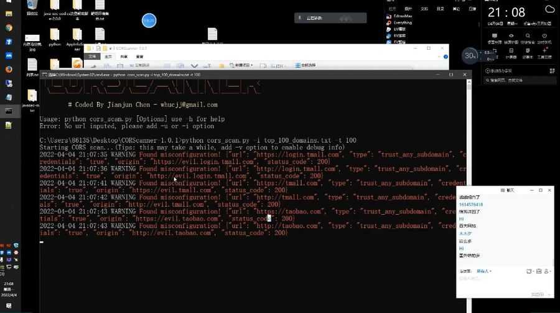Click the 1614576418 sender name in chat
The image size is (560, 313).
pyautogui.click(x=471, y=204)
